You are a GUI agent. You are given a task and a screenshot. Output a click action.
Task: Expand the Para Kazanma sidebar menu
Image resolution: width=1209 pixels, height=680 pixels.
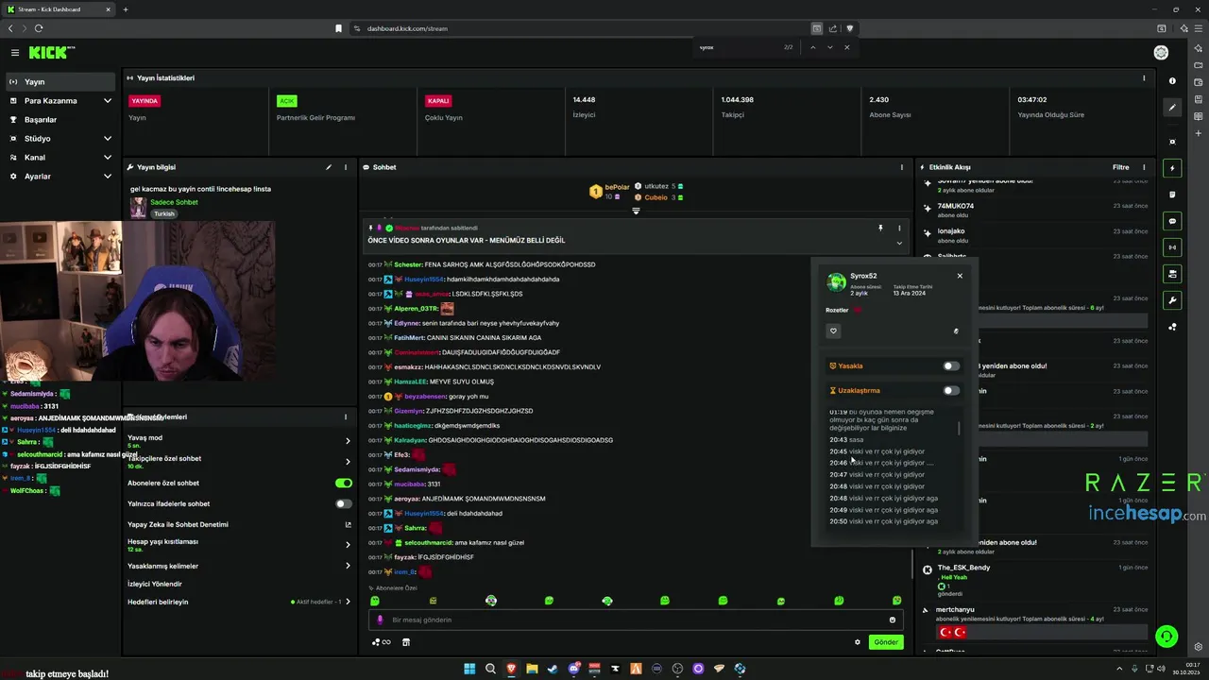pyautogui.click(x=61, y=101)
